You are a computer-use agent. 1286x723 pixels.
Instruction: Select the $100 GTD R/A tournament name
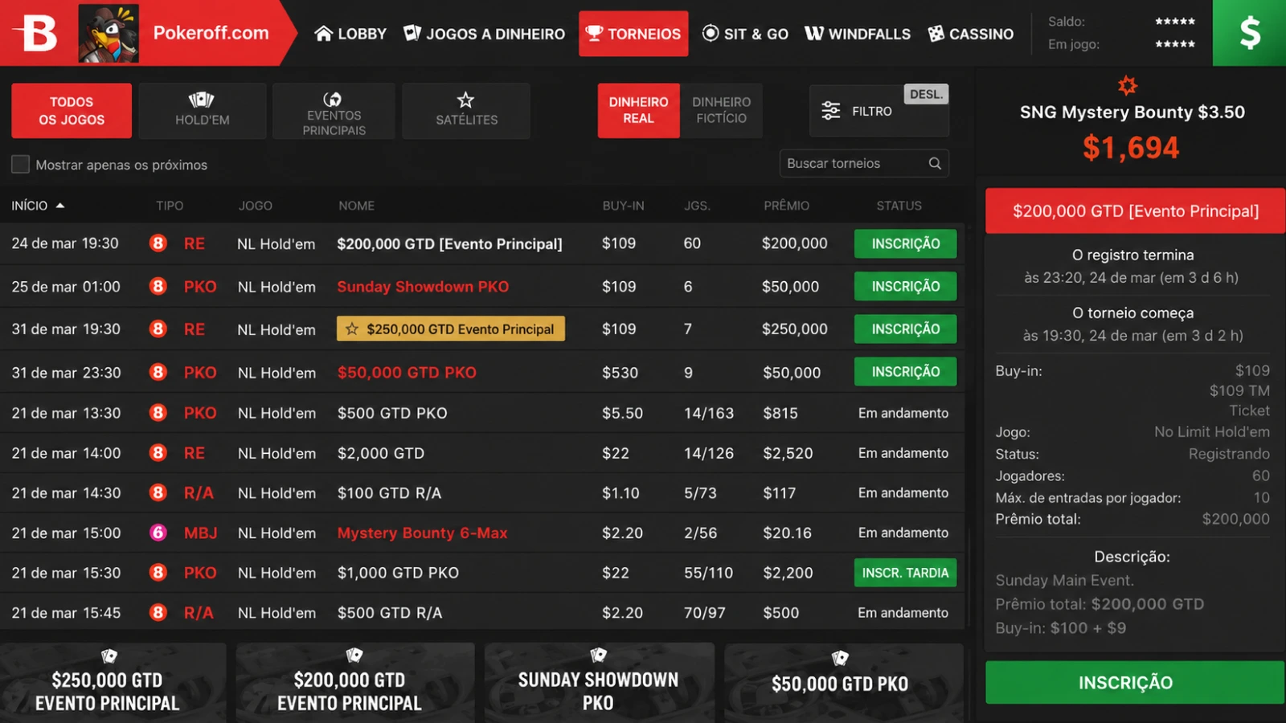[x=389, y=493]
